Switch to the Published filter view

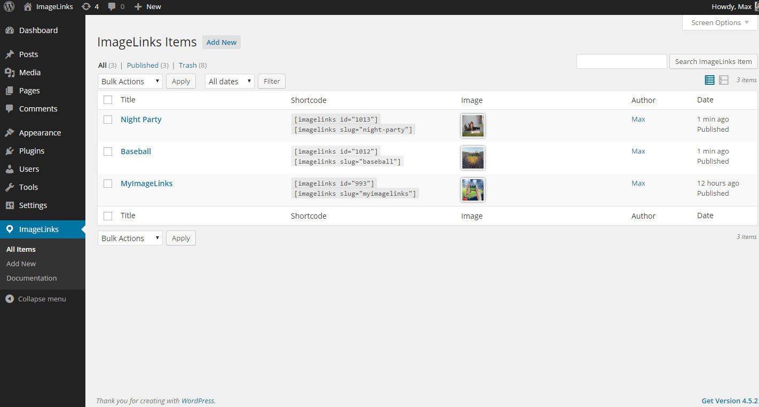click(x=143, y=65)
